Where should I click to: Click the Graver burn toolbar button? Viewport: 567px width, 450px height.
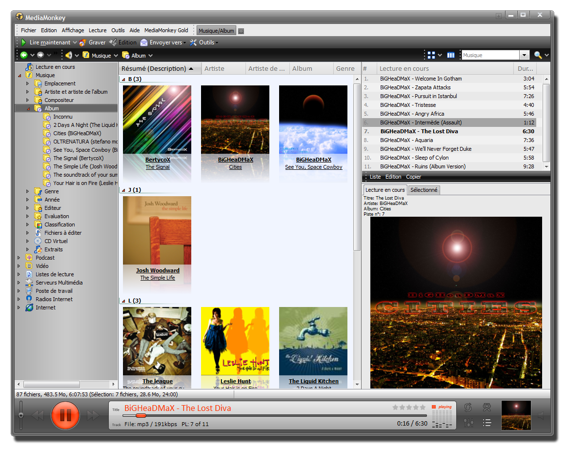pos(92,42)
